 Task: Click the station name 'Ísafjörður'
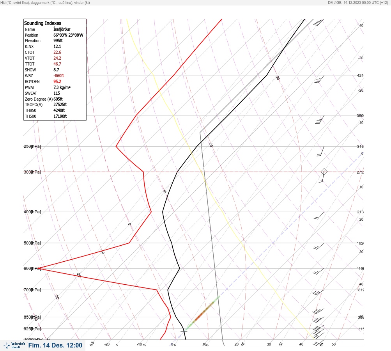pyautogui.click(x=62, y=29)
